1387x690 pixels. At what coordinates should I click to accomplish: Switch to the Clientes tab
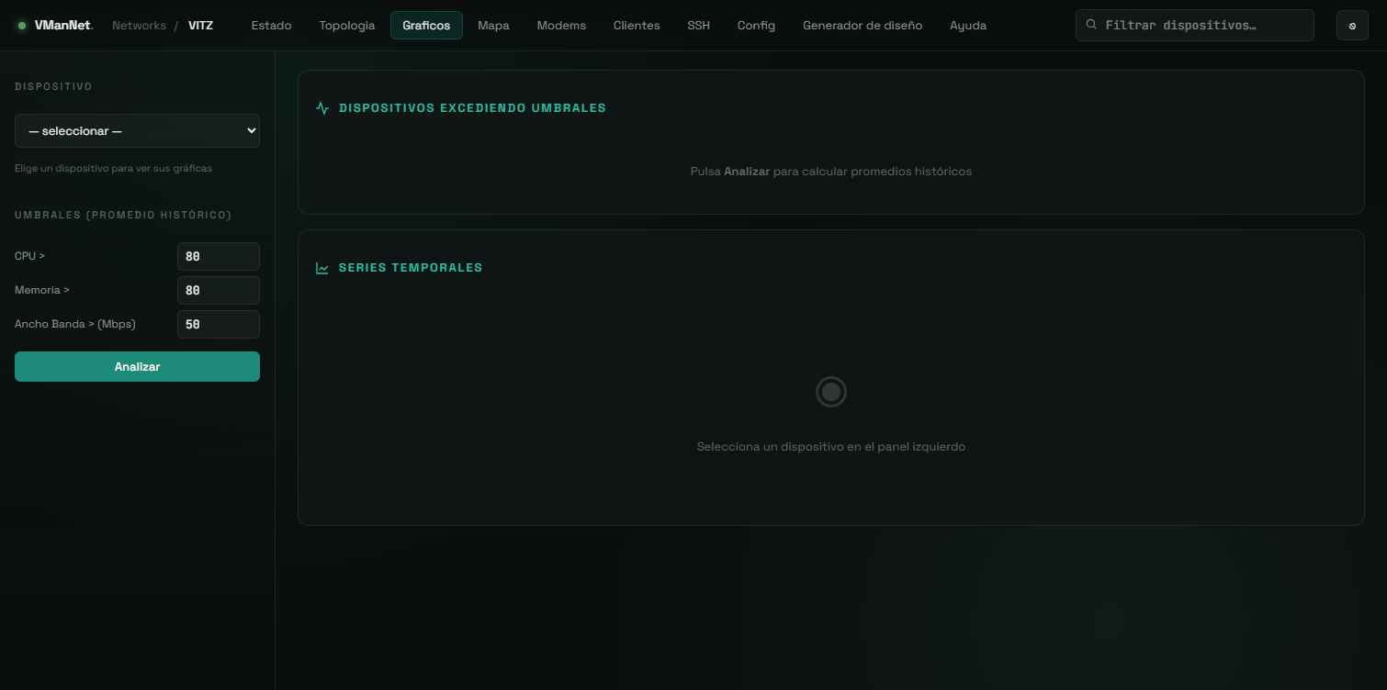(637, 26)
